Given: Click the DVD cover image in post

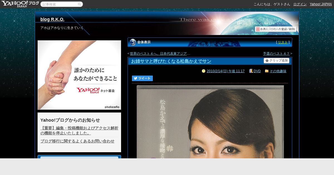Looking at the screenshot, I should 210,122.
